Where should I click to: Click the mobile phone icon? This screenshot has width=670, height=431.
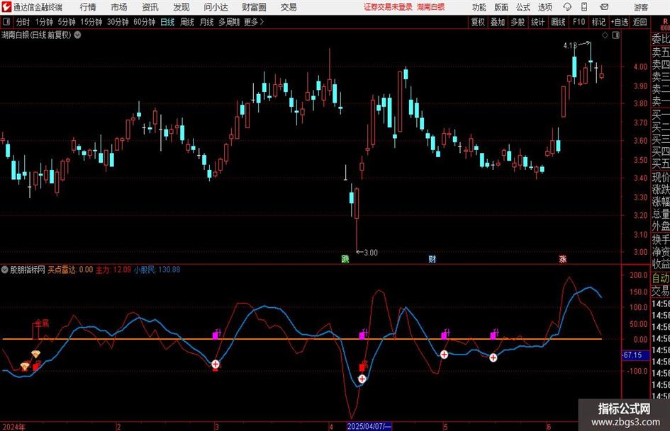click(584, 7)
